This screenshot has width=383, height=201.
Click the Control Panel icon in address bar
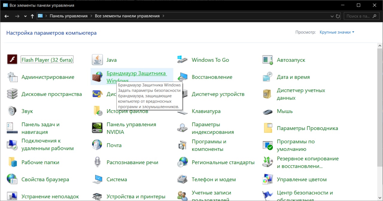40,16
